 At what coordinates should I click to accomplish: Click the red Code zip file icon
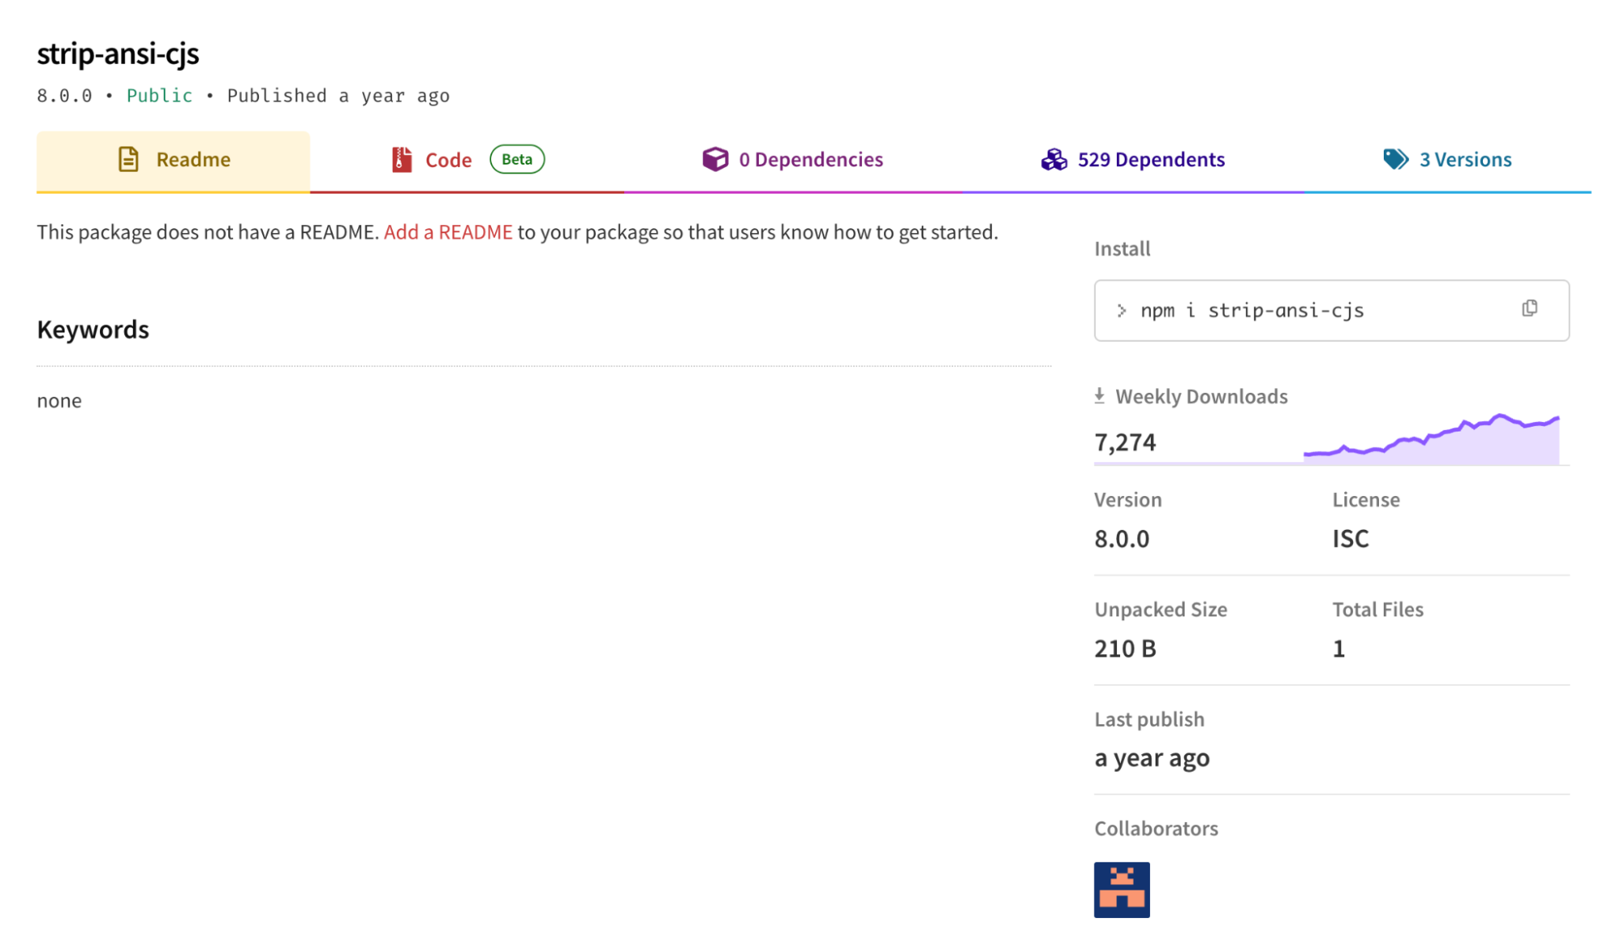(x=402, y=160)
